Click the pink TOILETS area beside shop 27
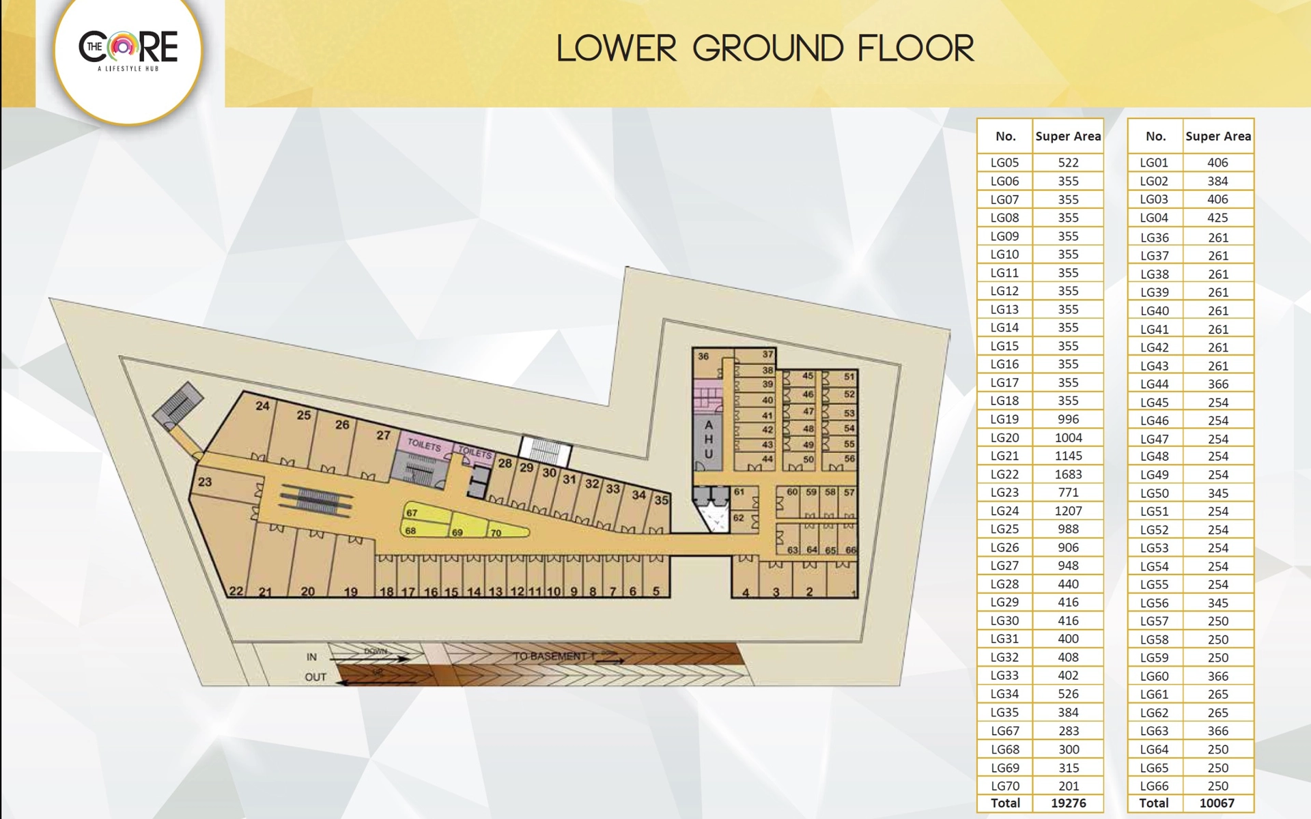Viewport: 1311px width, 819px height. (424, 444)
